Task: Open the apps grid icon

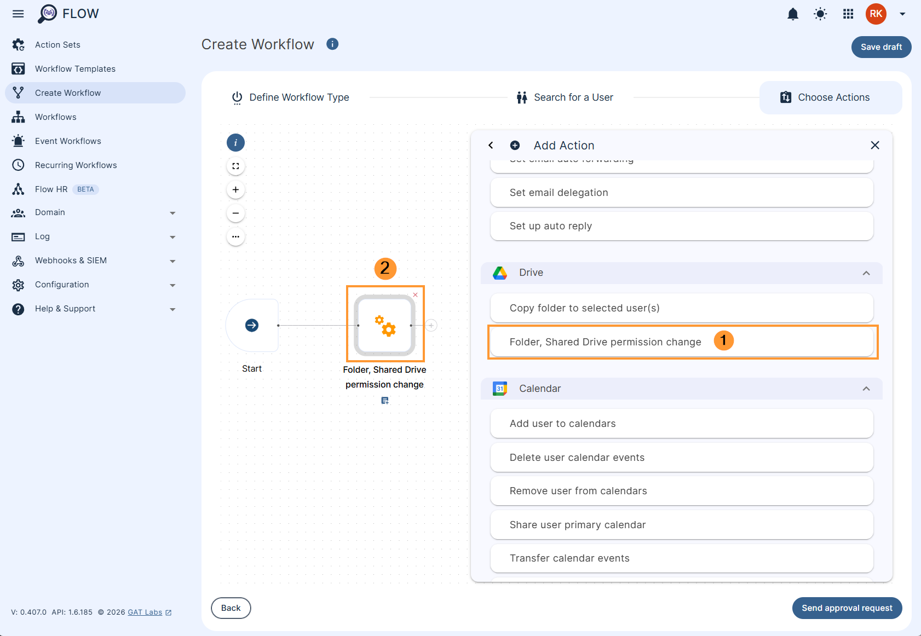Action: (848, 14)
